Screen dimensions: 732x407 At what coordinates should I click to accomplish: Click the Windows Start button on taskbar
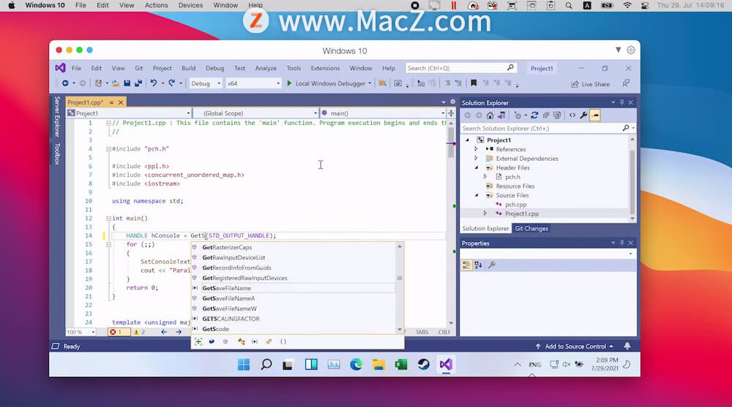pos(244,364)
